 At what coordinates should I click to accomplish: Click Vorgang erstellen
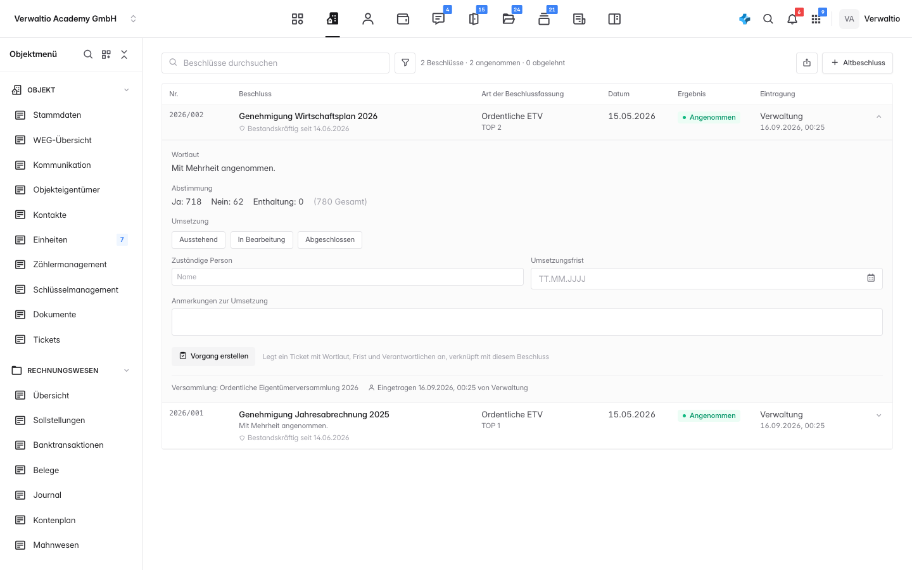[213, 357]
